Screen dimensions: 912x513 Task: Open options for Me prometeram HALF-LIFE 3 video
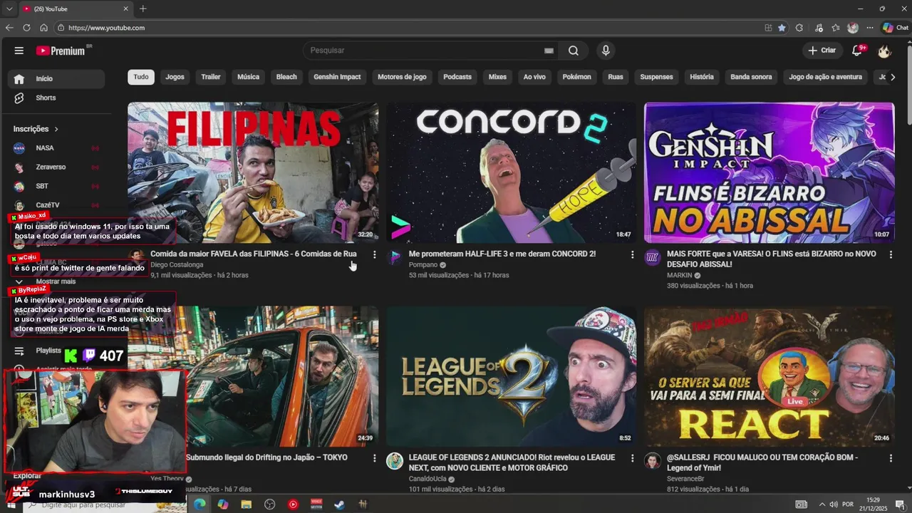point(632,254)
